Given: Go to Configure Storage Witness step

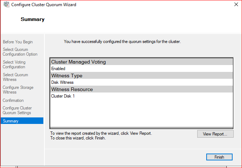Looking at the screenshot, I should (18, 90).
